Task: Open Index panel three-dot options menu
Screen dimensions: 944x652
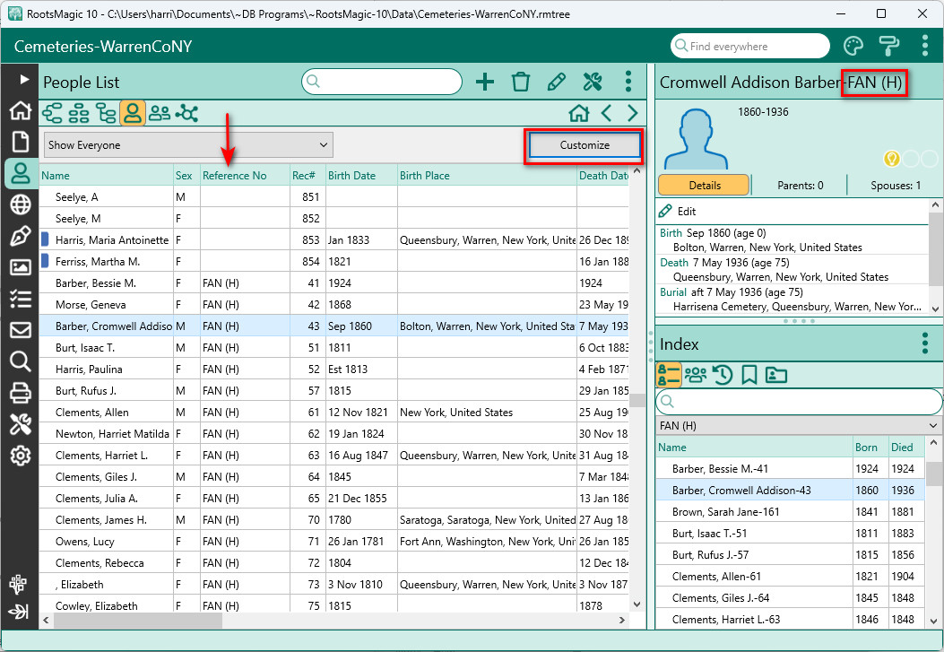Action: coord(925,343)
